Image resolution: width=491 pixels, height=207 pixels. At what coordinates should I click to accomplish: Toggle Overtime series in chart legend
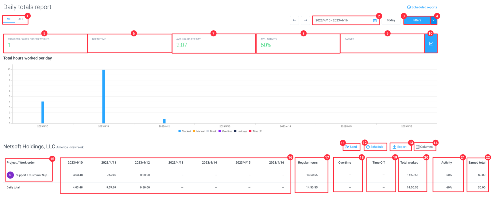(225, 131)
